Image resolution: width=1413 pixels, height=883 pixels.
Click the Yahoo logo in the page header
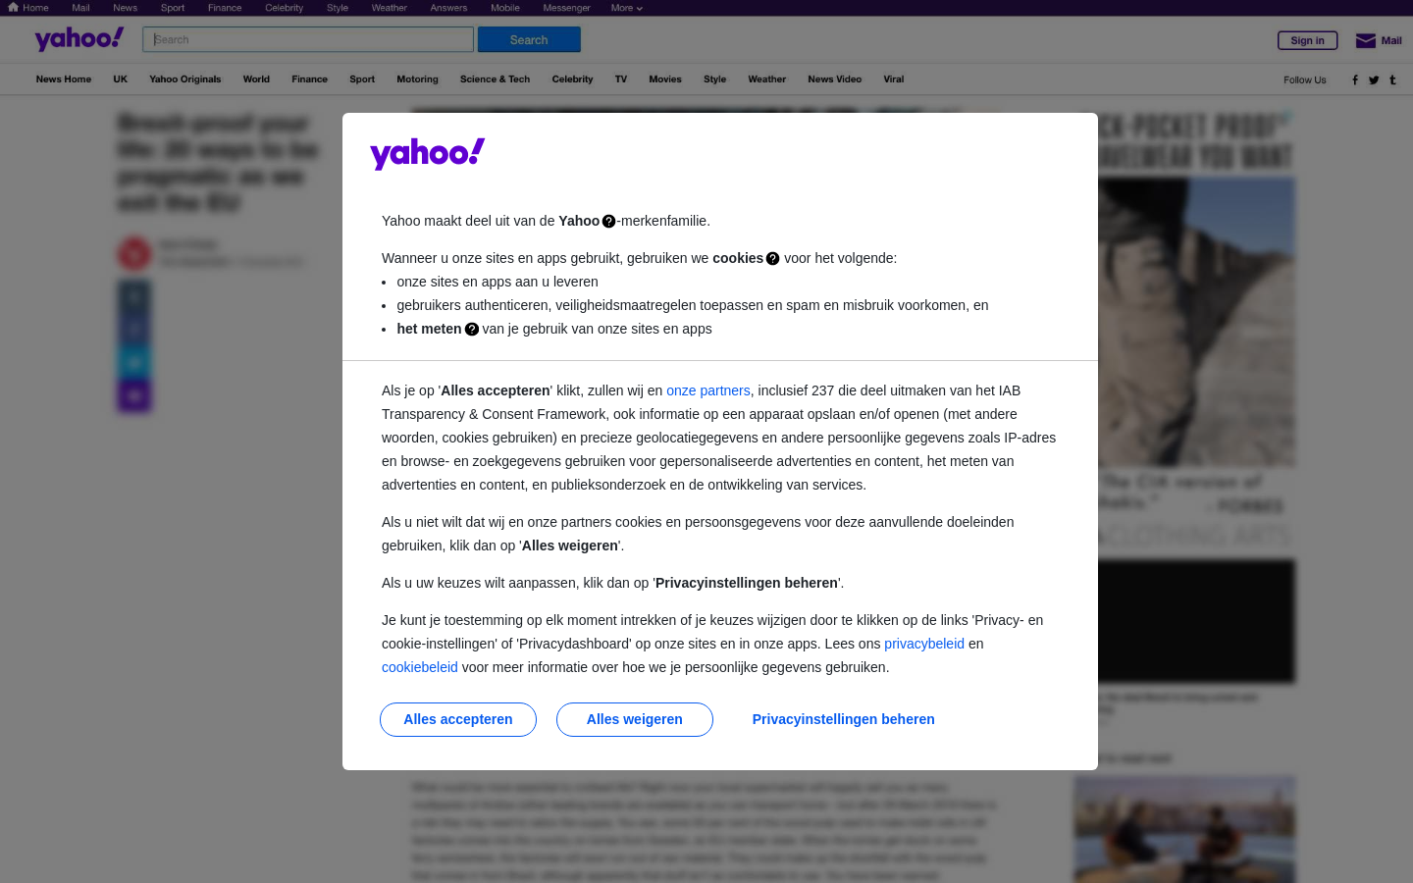click(x=79, y=39)
